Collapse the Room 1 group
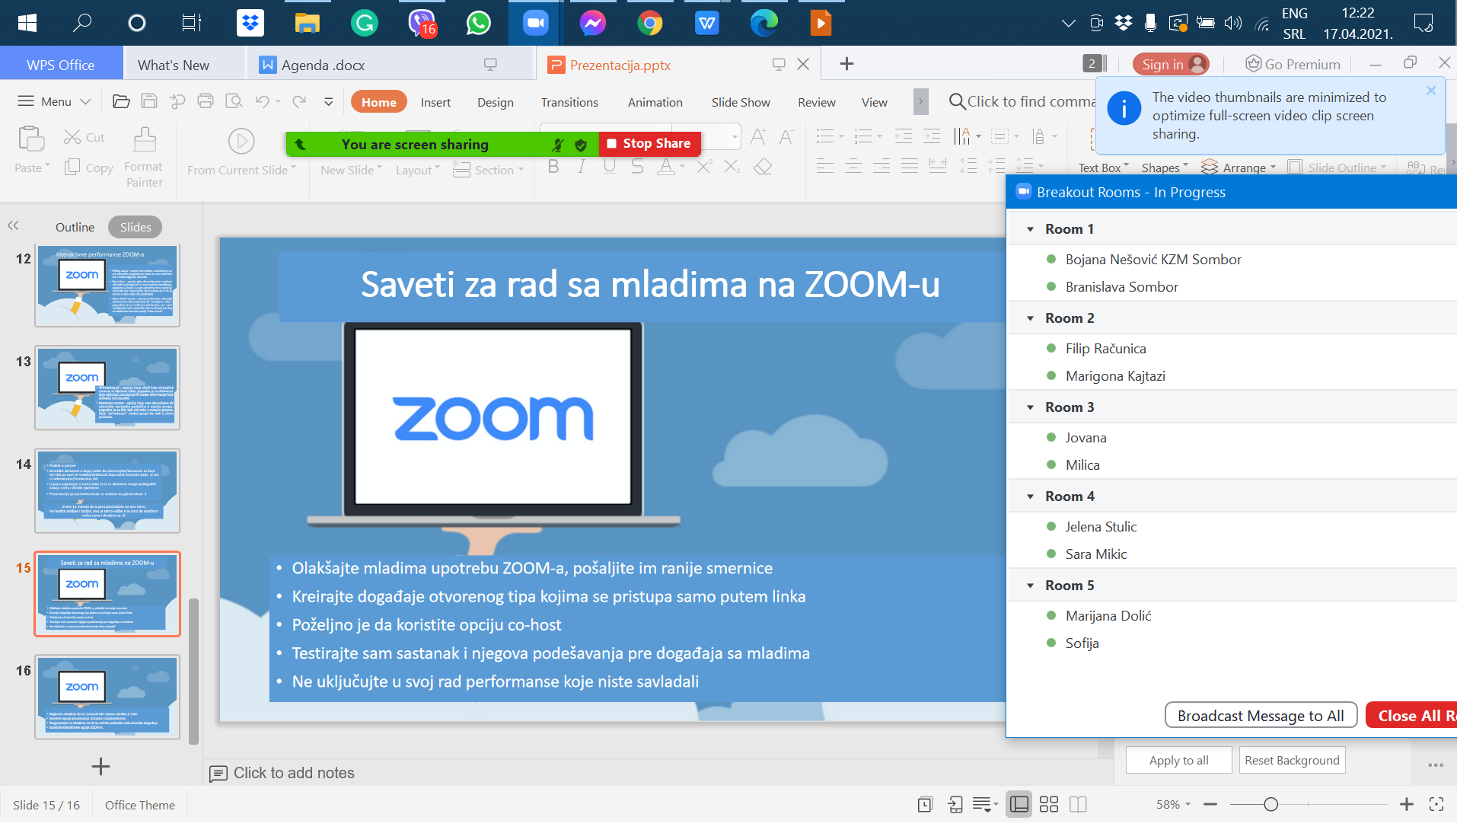 point(1030,229)
